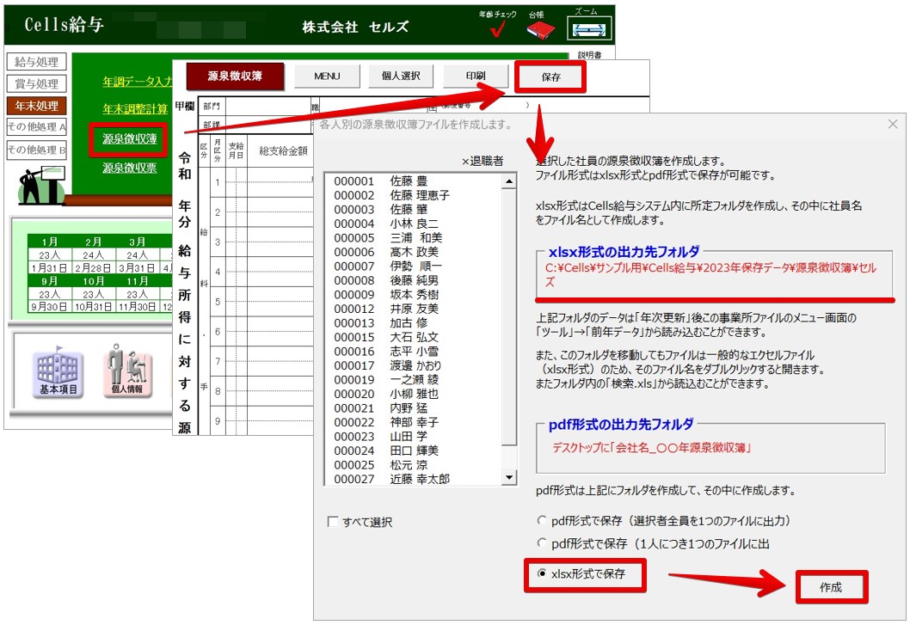This screenshot has height=625, width=916.
Task: Switch to the 給与処理 tab
Action: pos(37,62)
